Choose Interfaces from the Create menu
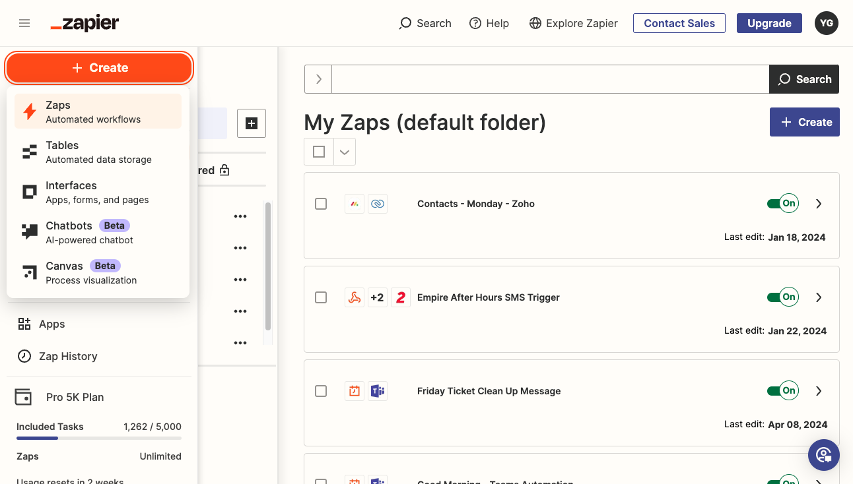Viewport: 853px width, 484px height. coord(98,192)
